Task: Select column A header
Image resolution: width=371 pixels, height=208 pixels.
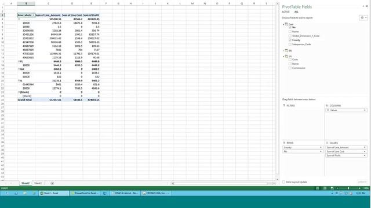Action: [11, 3]
